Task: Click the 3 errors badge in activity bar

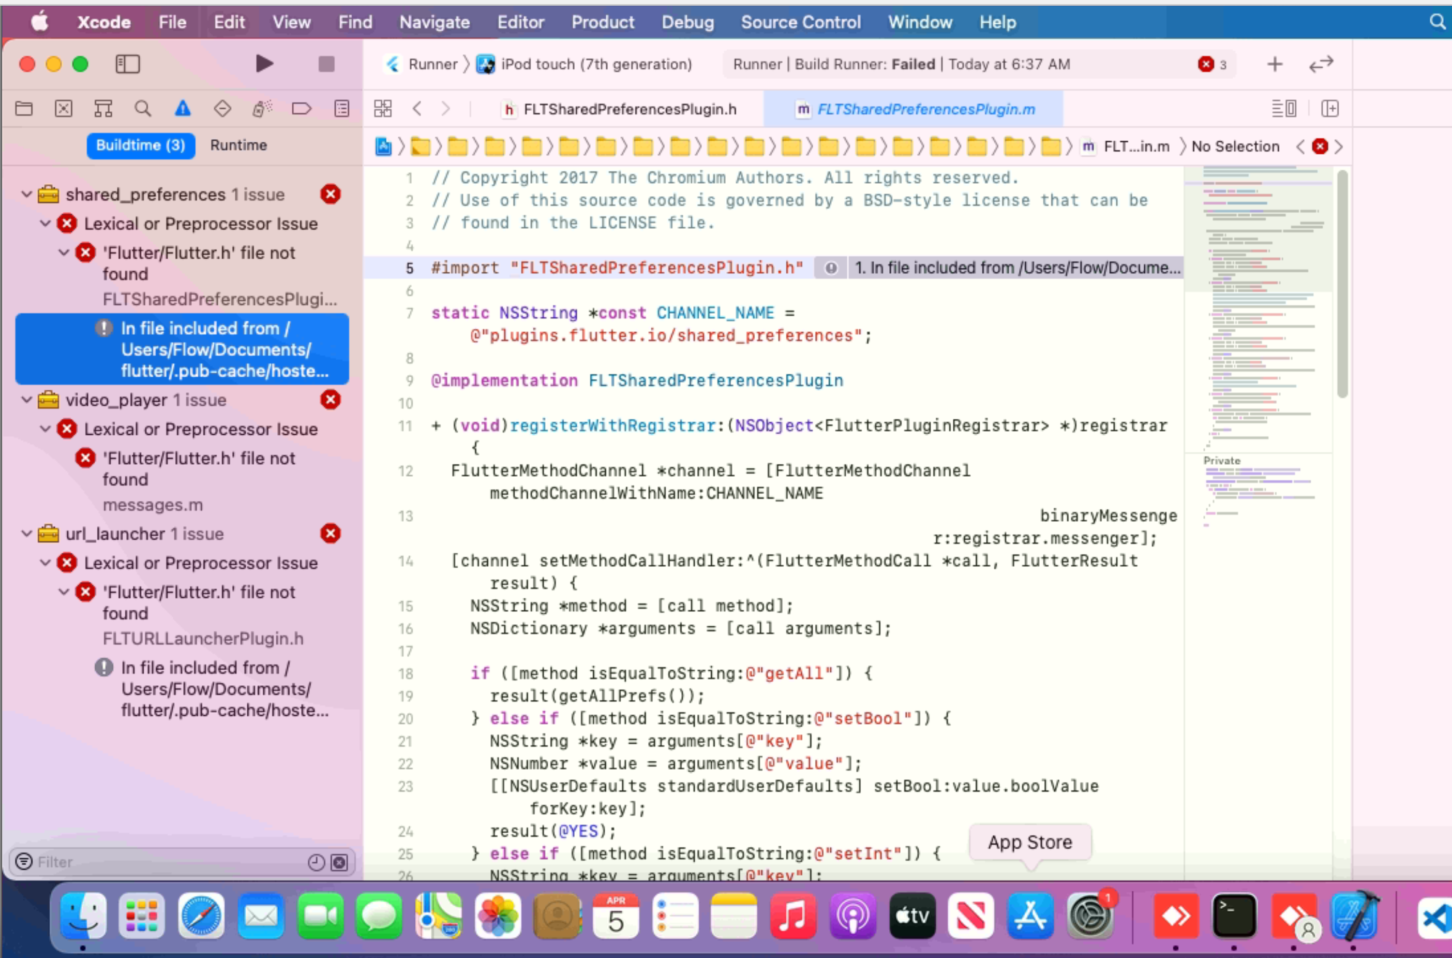Action: tap(1212, 64)
